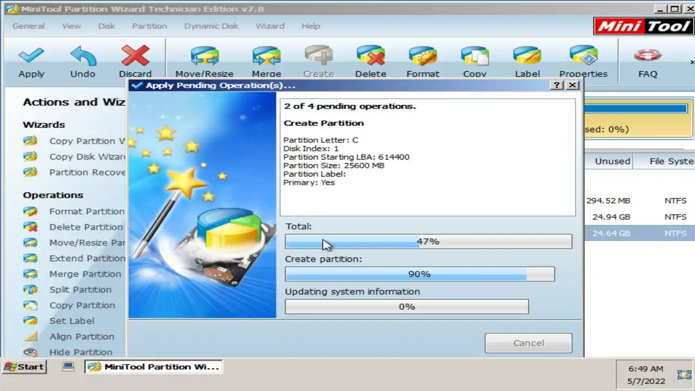This screenshot has height=391, width=695.
Task: Click the Delete partition toolbar icon
Action: tap(371, 55)
